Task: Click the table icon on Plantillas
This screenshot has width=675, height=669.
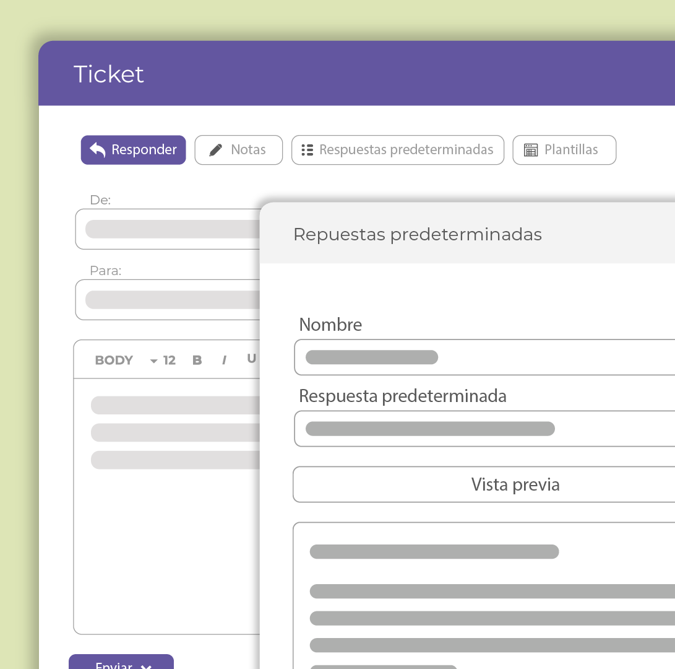Action: coord(531,150)
